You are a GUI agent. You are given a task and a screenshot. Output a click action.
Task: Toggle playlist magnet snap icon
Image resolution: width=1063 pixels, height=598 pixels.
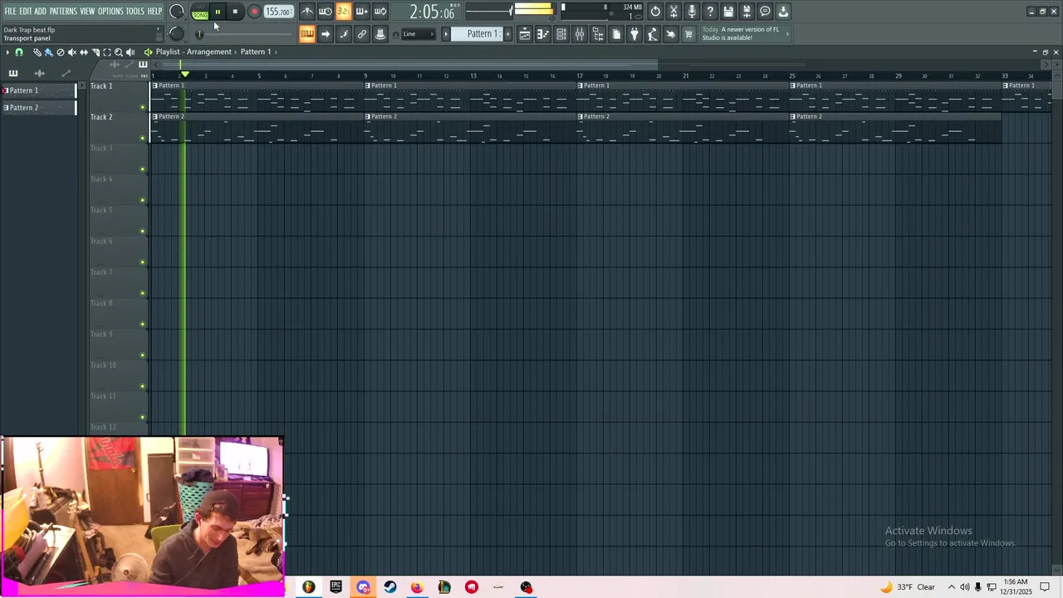point(19,52)
